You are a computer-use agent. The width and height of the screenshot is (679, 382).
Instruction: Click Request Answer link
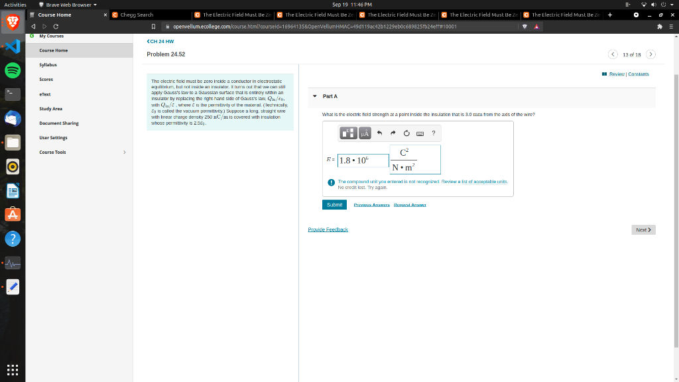point(410,205)
